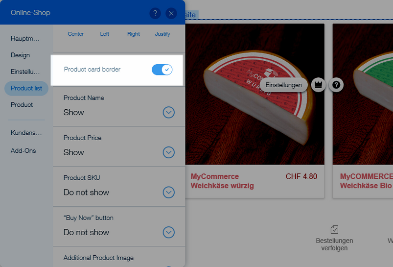The height and width of the screenshot is (267, 393).
Task: Click the Additional Product Image label
Action: click(98, 258)
